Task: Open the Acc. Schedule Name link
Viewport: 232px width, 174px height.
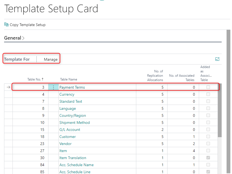Action: point(76,165)
